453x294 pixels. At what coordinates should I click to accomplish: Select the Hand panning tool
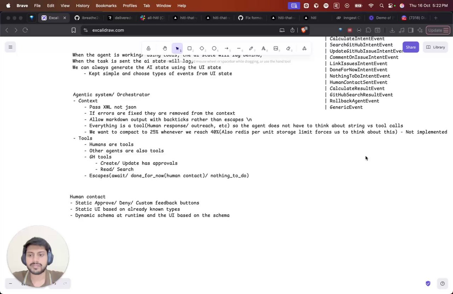coord(165,48)
